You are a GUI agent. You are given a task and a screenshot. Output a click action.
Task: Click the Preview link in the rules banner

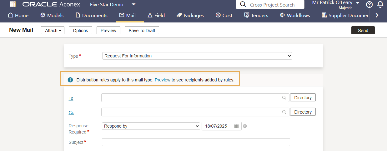[x=163, y=80]
